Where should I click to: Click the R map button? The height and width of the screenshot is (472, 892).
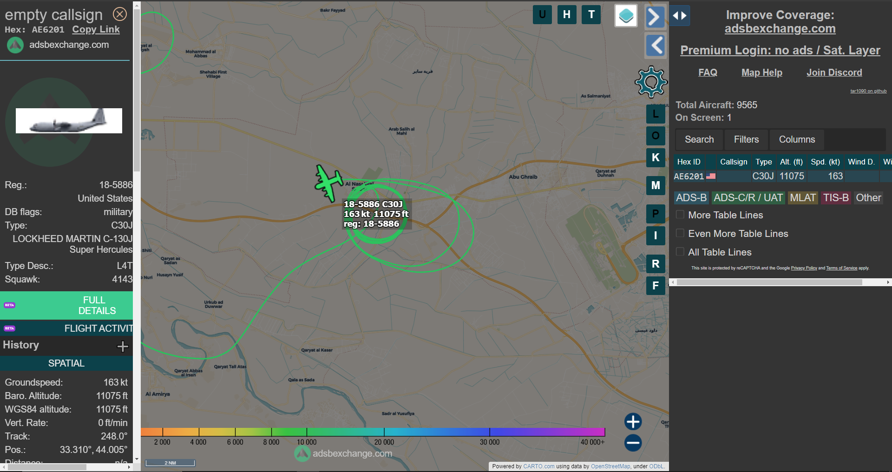pyautogui.click(x=656, y=264)
